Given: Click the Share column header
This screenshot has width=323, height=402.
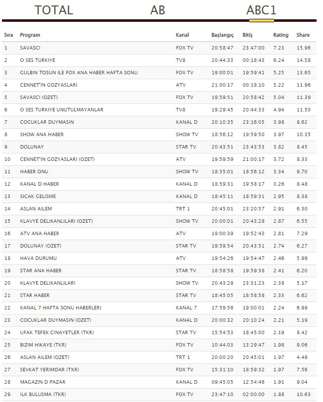Looking at the screenshot, I should click(x=303, y=35).
